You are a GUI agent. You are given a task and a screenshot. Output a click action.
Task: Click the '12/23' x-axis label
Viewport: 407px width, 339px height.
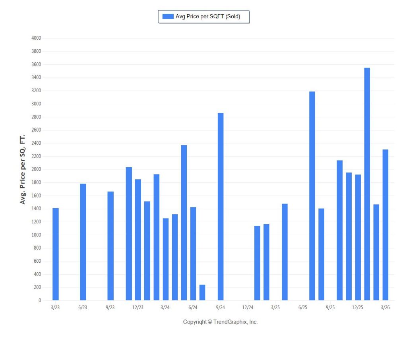pos(138,307)
